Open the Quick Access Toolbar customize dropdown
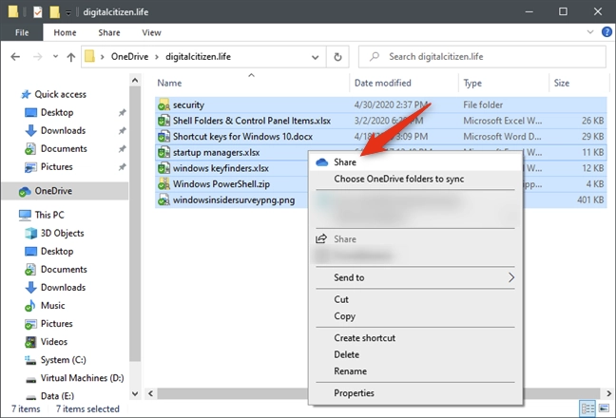 tap(68, 12)
